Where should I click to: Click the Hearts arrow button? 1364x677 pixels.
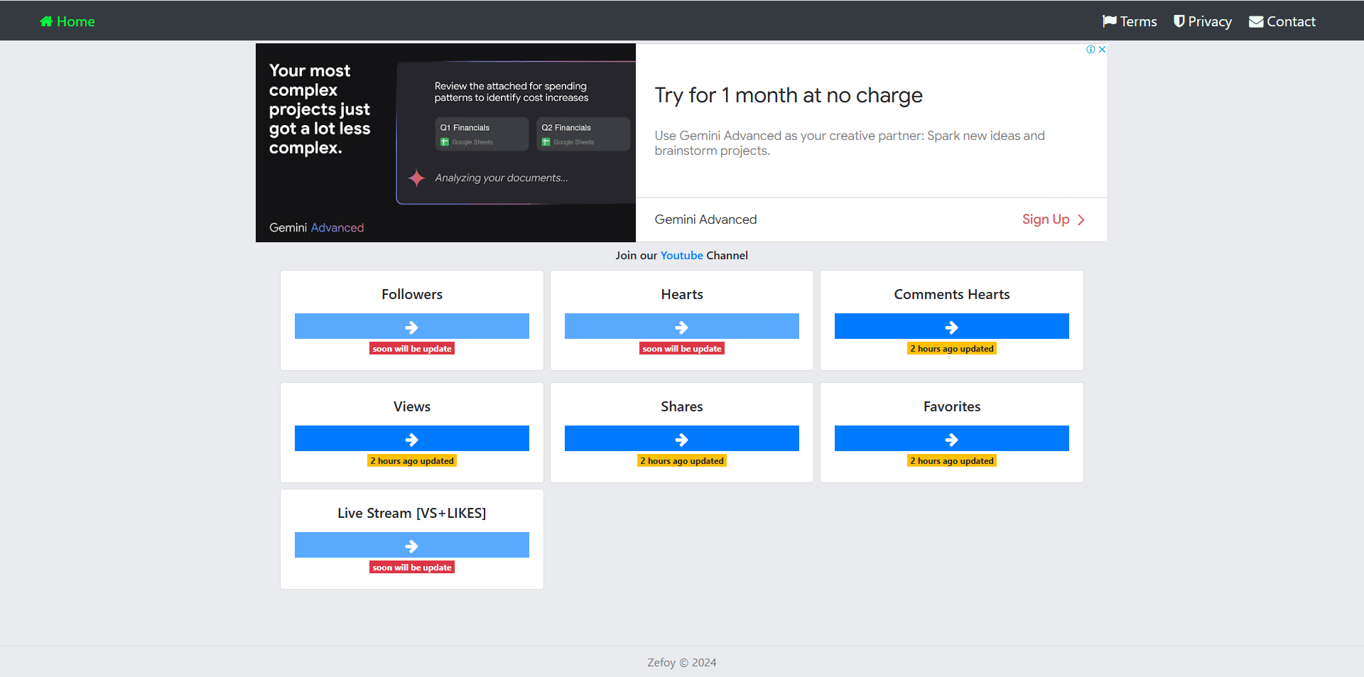click(x=681, y=327)
